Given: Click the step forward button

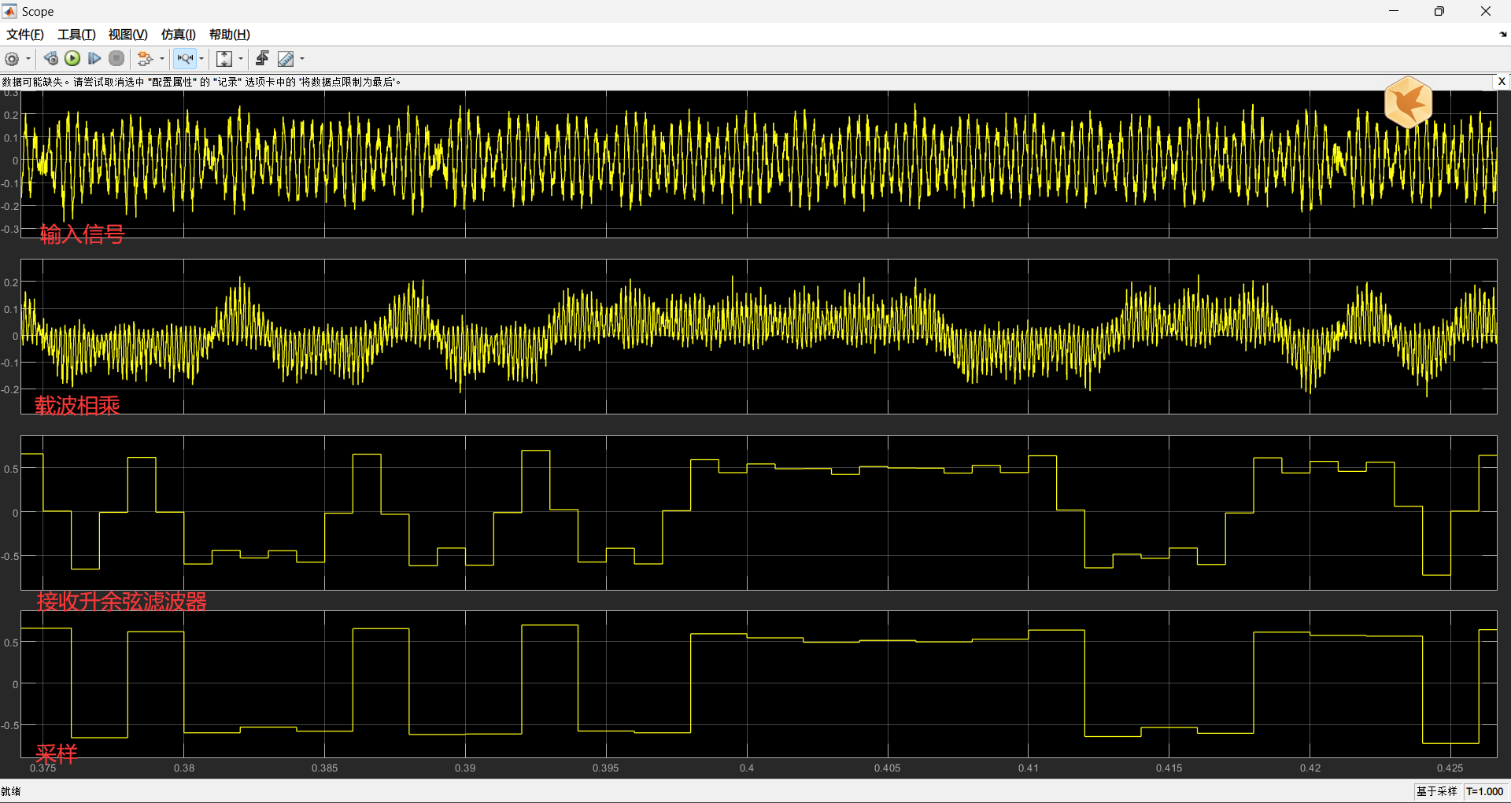Looking at the screenshot, I should pyautogui.click(x=94, y=58).
